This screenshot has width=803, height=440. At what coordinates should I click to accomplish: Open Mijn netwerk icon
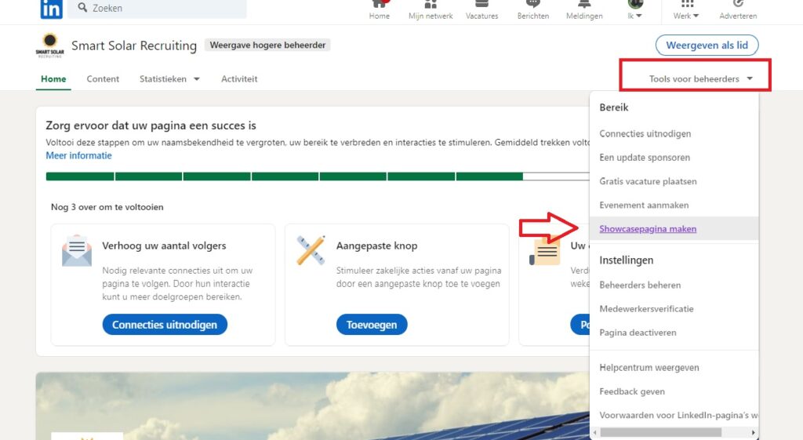point(431,5)
